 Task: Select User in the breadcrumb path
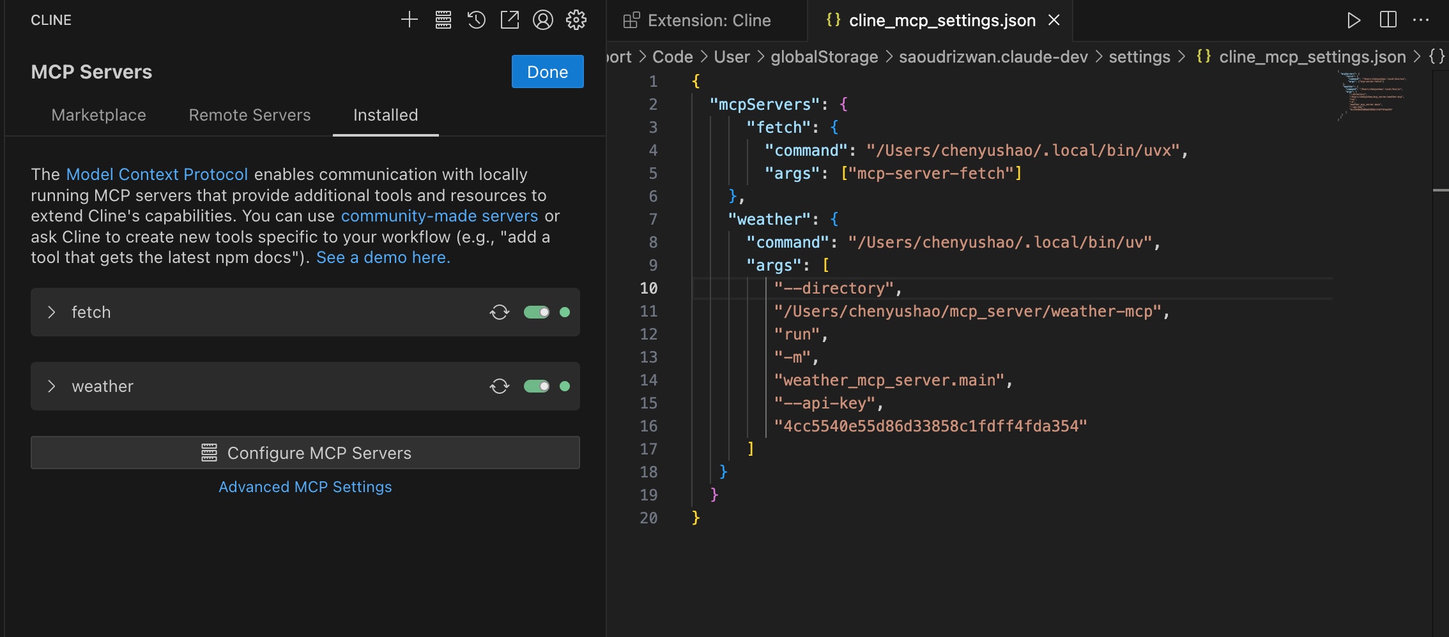pyautogui.click(x=732, y=57)
